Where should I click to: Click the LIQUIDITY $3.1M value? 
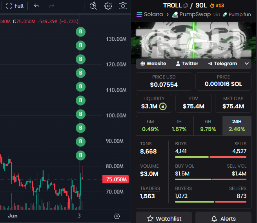click(x=149, y=106)
